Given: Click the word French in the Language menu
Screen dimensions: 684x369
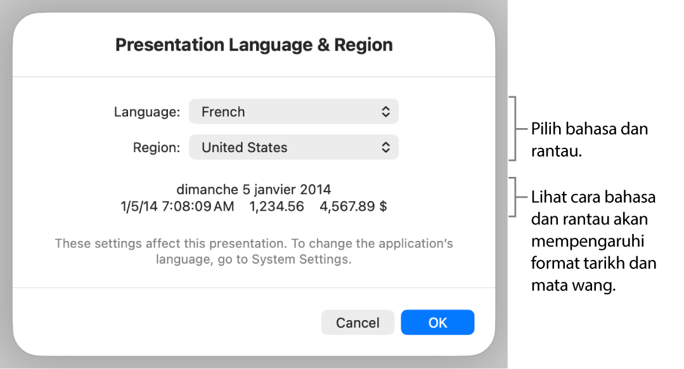Looking at the screenshot, I should (223, 112).
